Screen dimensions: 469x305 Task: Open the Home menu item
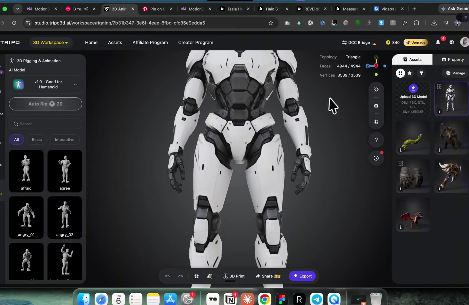pyautogui.click(x=91, y=42)
